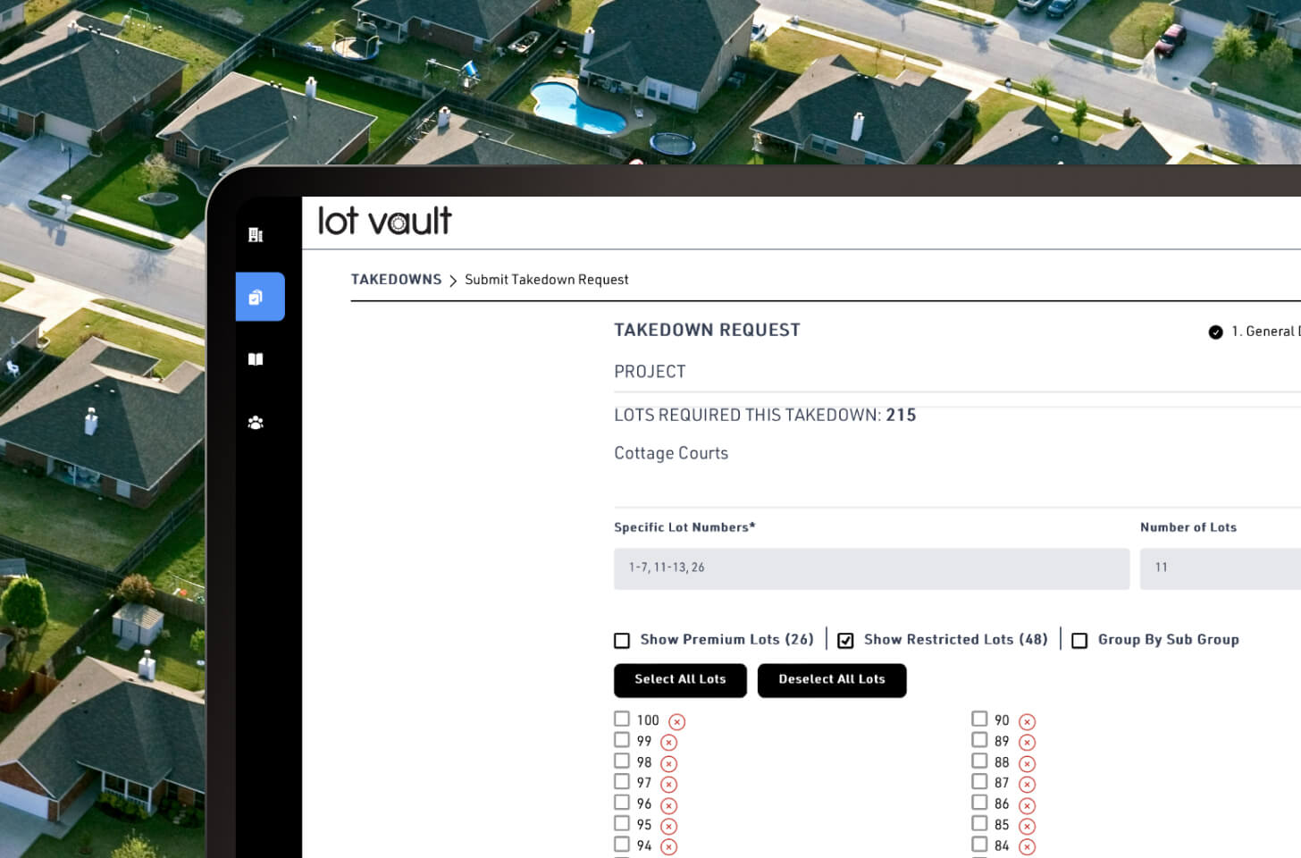This screenshot has width=1301, height=858.
Task: Check the lot 85 checkbox
Action: click(979, 823)
